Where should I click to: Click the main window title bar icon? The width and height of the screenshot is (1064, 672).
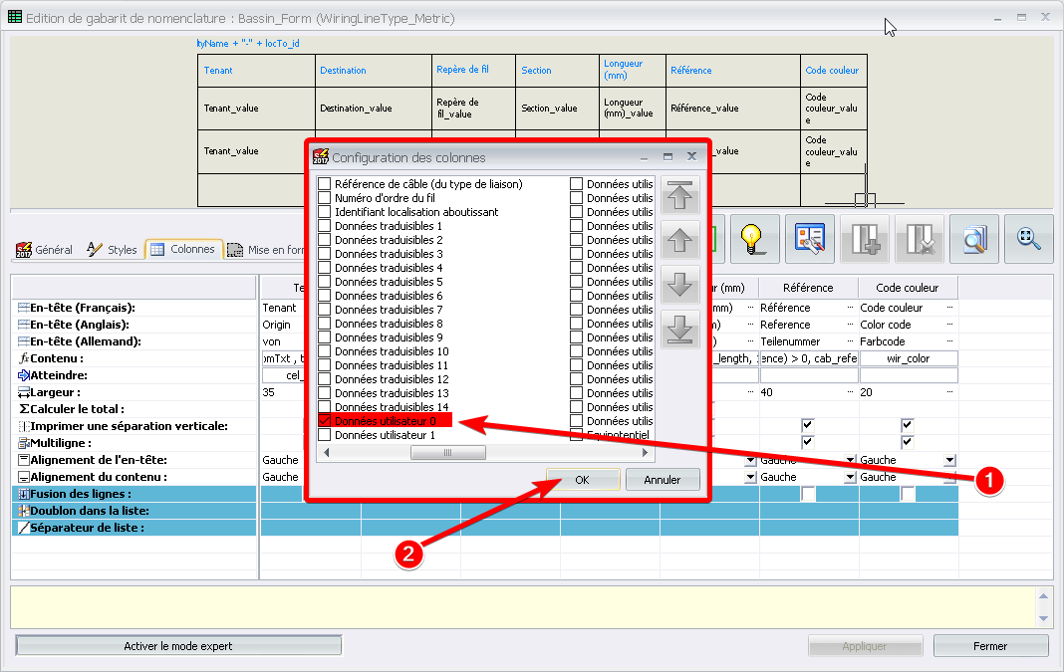tap(14, 17)
